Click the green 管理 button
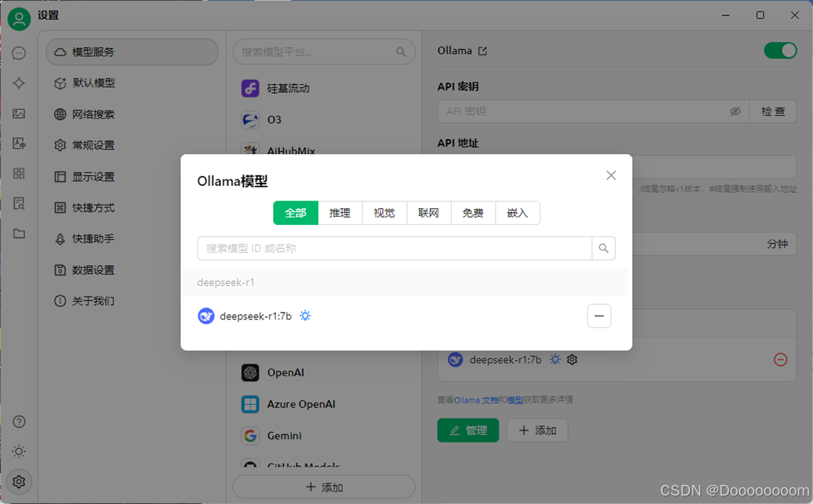The height and width of the screenshot is (504, 813). [468, 431]
